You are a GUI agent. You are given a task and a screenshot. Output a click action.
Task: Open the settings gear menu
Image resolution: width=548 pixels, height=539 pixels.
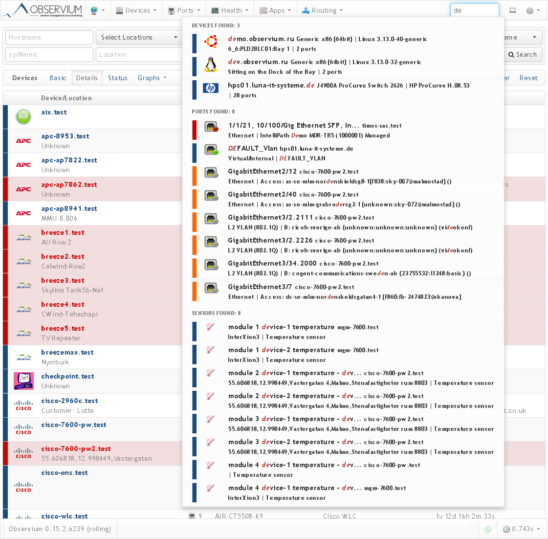click(533, 10)
